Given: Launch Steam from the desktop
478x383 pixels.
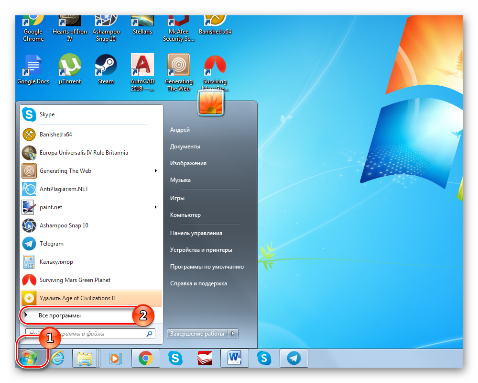Looking at the screenshot, I should 106,66.
